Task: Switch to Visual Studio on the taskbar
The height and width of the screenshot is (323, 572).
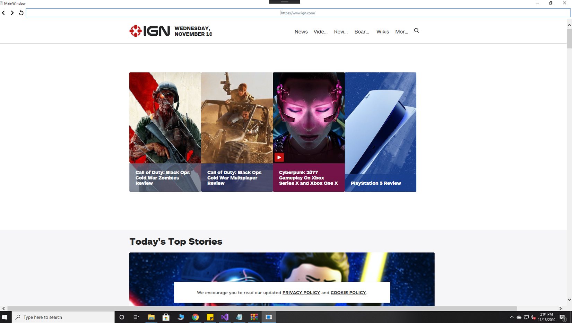Action: pyautogui.click(x=225, y=317)
